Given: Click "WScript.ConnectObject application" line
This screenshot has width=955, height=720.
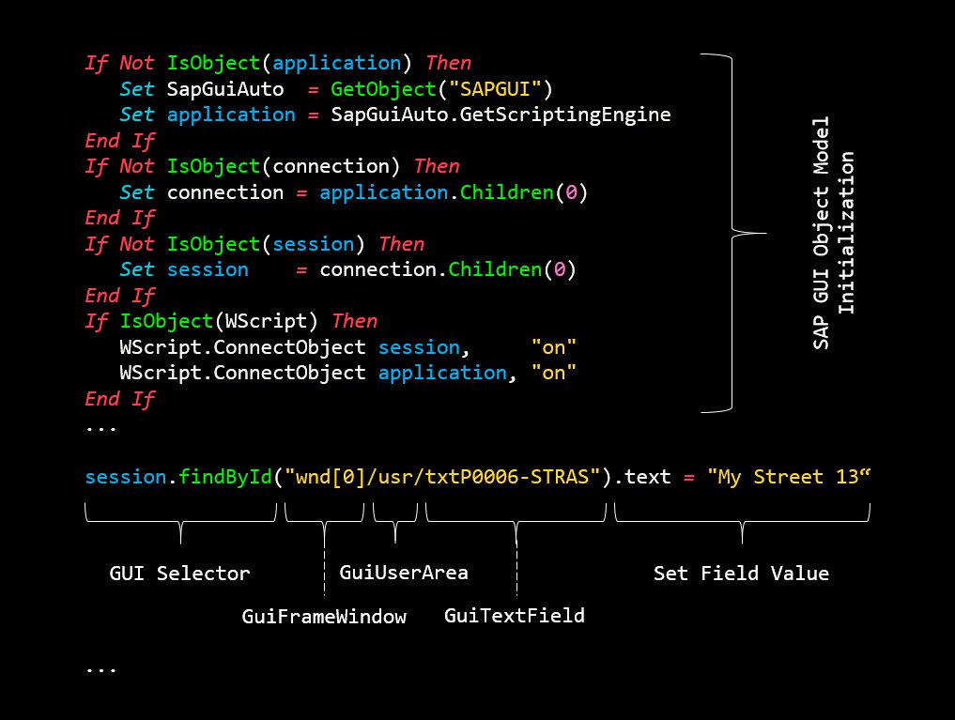Looking at the screenshot, I should [x=347, y=373].
